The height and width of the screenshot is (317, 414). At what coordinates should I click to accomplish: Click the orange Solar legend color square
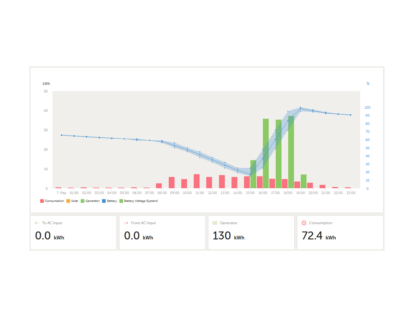click(68, 201)
